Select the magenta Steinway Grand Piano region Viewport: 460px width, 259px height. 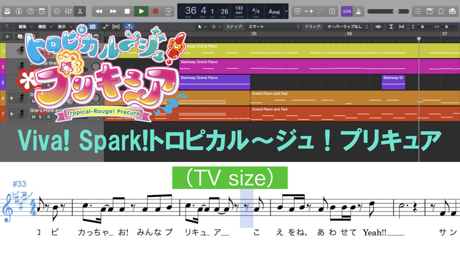click(x=319, y=66)
